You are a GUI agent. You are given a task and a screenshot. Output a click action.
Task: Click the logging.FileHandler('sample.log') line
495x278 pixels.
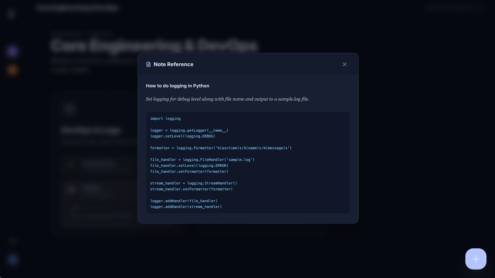[202, 160]
